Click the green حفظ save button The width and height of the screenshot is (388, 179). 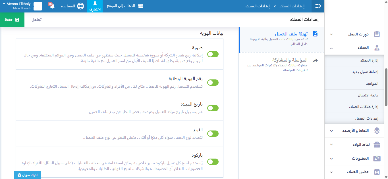click(12, 20)
